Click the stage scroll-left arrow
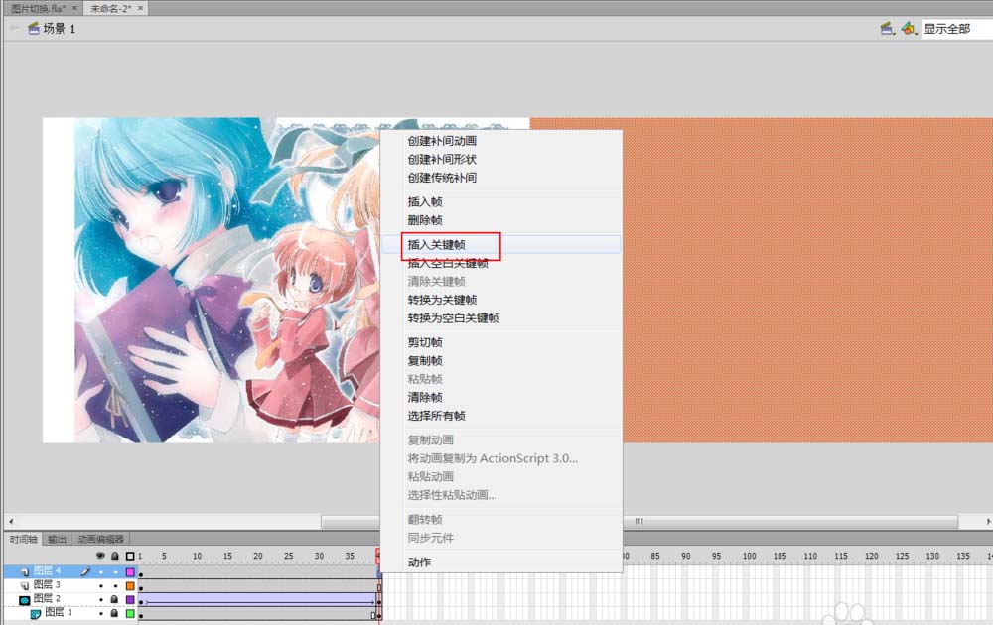993x625 pixels. tap(11, 521)
